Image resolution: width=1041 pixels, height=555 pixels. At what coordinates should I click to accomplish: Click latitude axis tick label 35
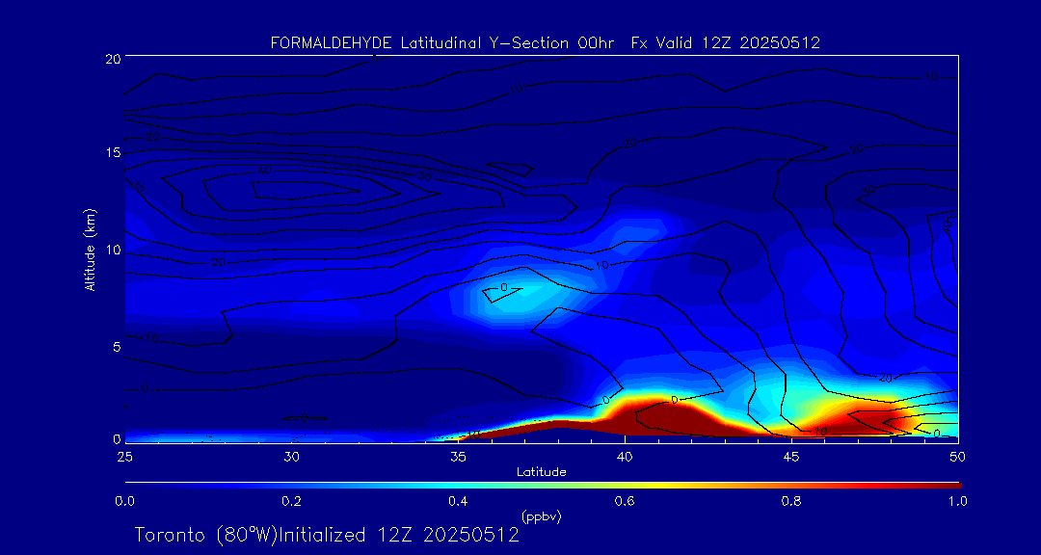pyautogui.click(x=458, y=457)
